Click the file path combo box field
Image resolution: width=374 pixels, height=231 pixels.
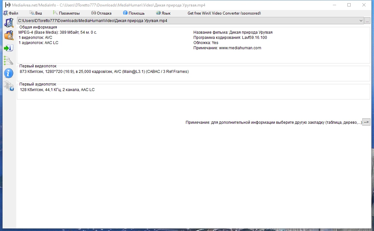click(190, 21)
